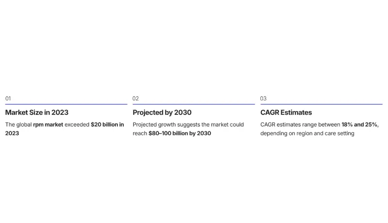Click the blue divider under "02"
The image size is (388, 223).
(194, 104)
